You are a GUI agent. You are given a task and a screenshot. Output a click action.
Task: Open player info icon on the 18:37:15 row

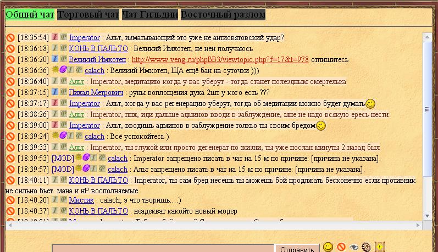click(x=55, y=92)
